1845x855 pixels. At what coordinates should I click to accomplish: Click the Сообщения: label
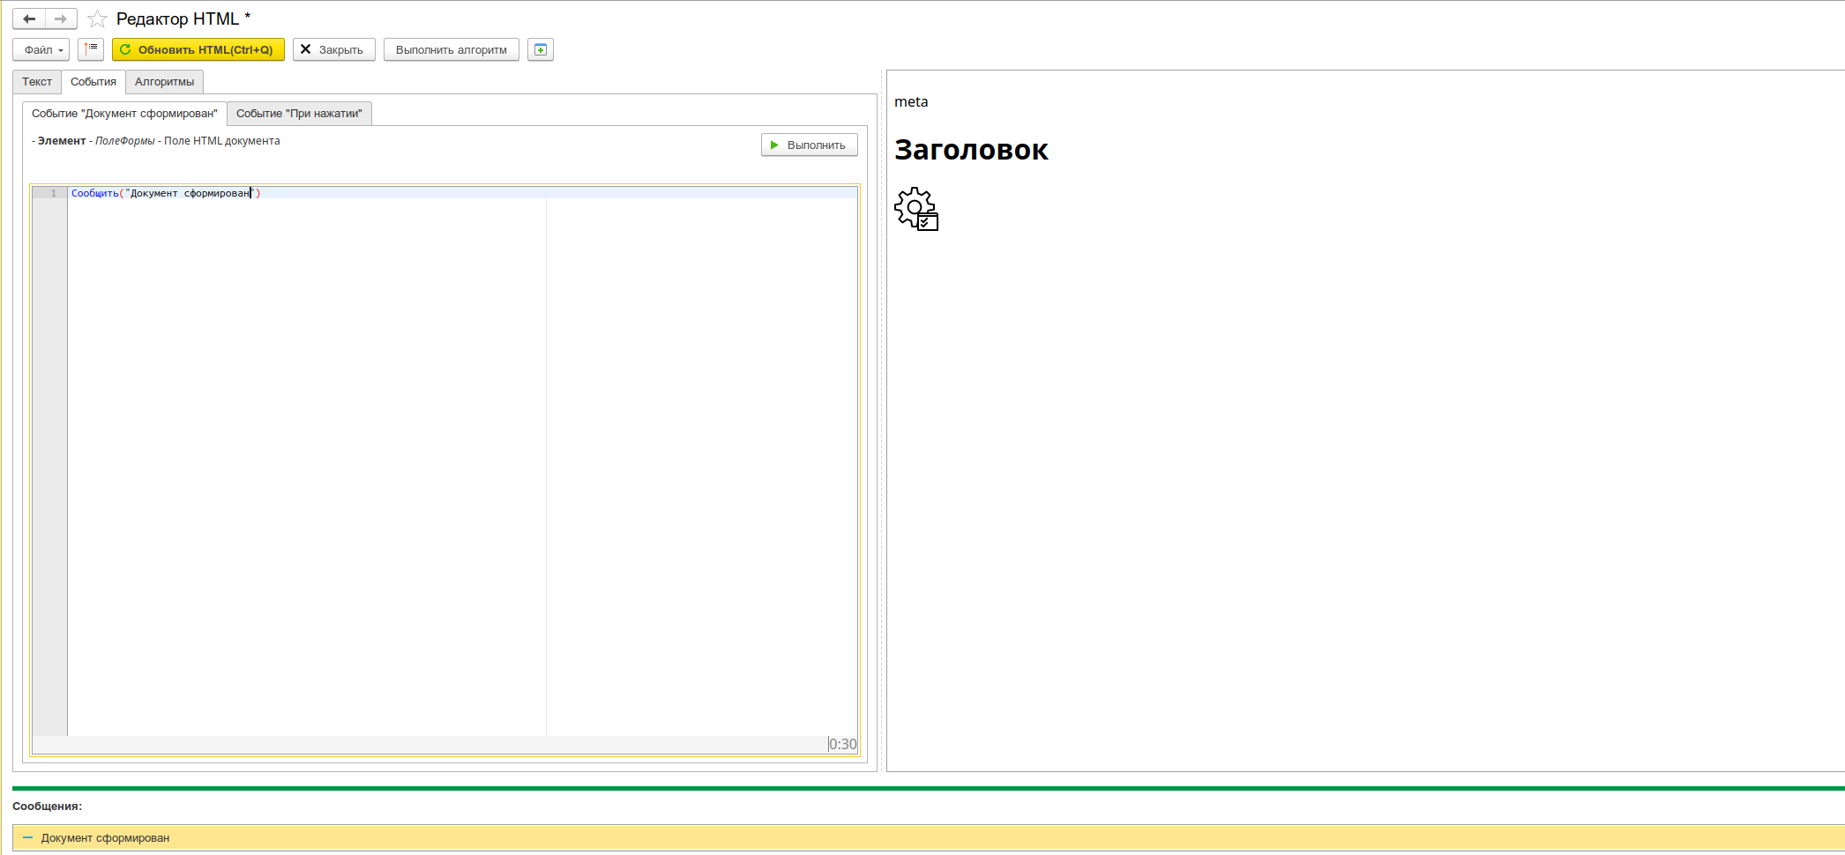47,807
